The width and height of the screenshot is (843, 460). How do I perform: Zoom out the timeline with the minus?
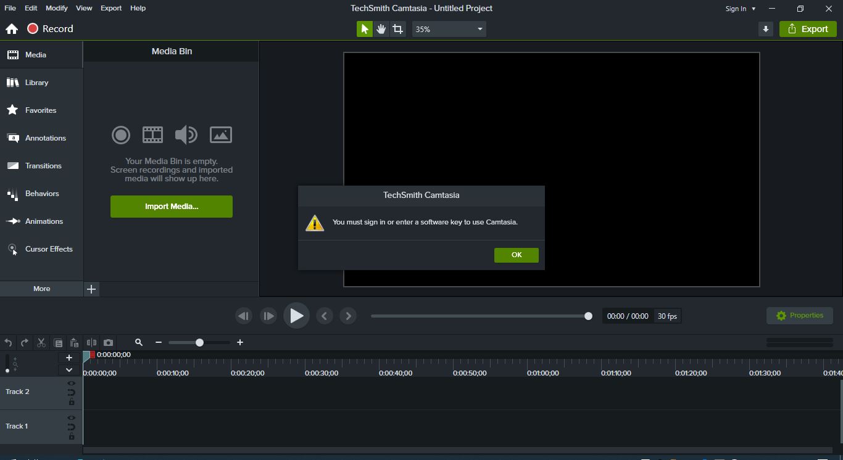click(x=159, y=342)
